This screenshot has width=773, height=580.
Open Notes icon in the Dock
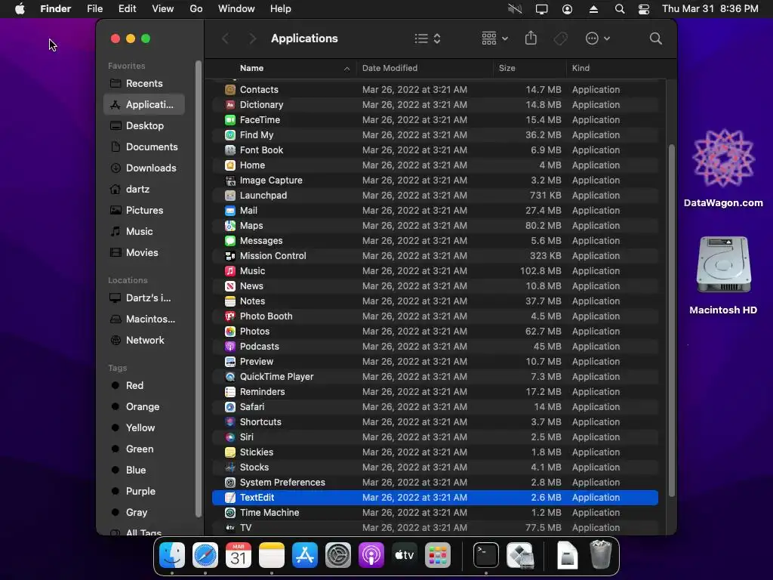click(x=272, y=555)
